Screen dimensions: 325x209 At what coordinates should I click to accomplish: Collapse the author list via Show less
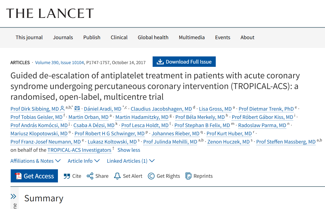(129, 150)
